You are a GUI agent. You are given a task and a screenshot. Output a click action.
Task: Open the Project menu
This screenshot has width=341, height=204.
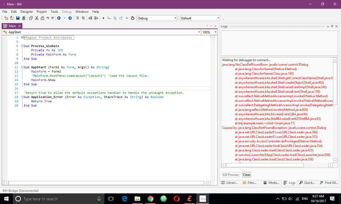(x=42, y=12)
